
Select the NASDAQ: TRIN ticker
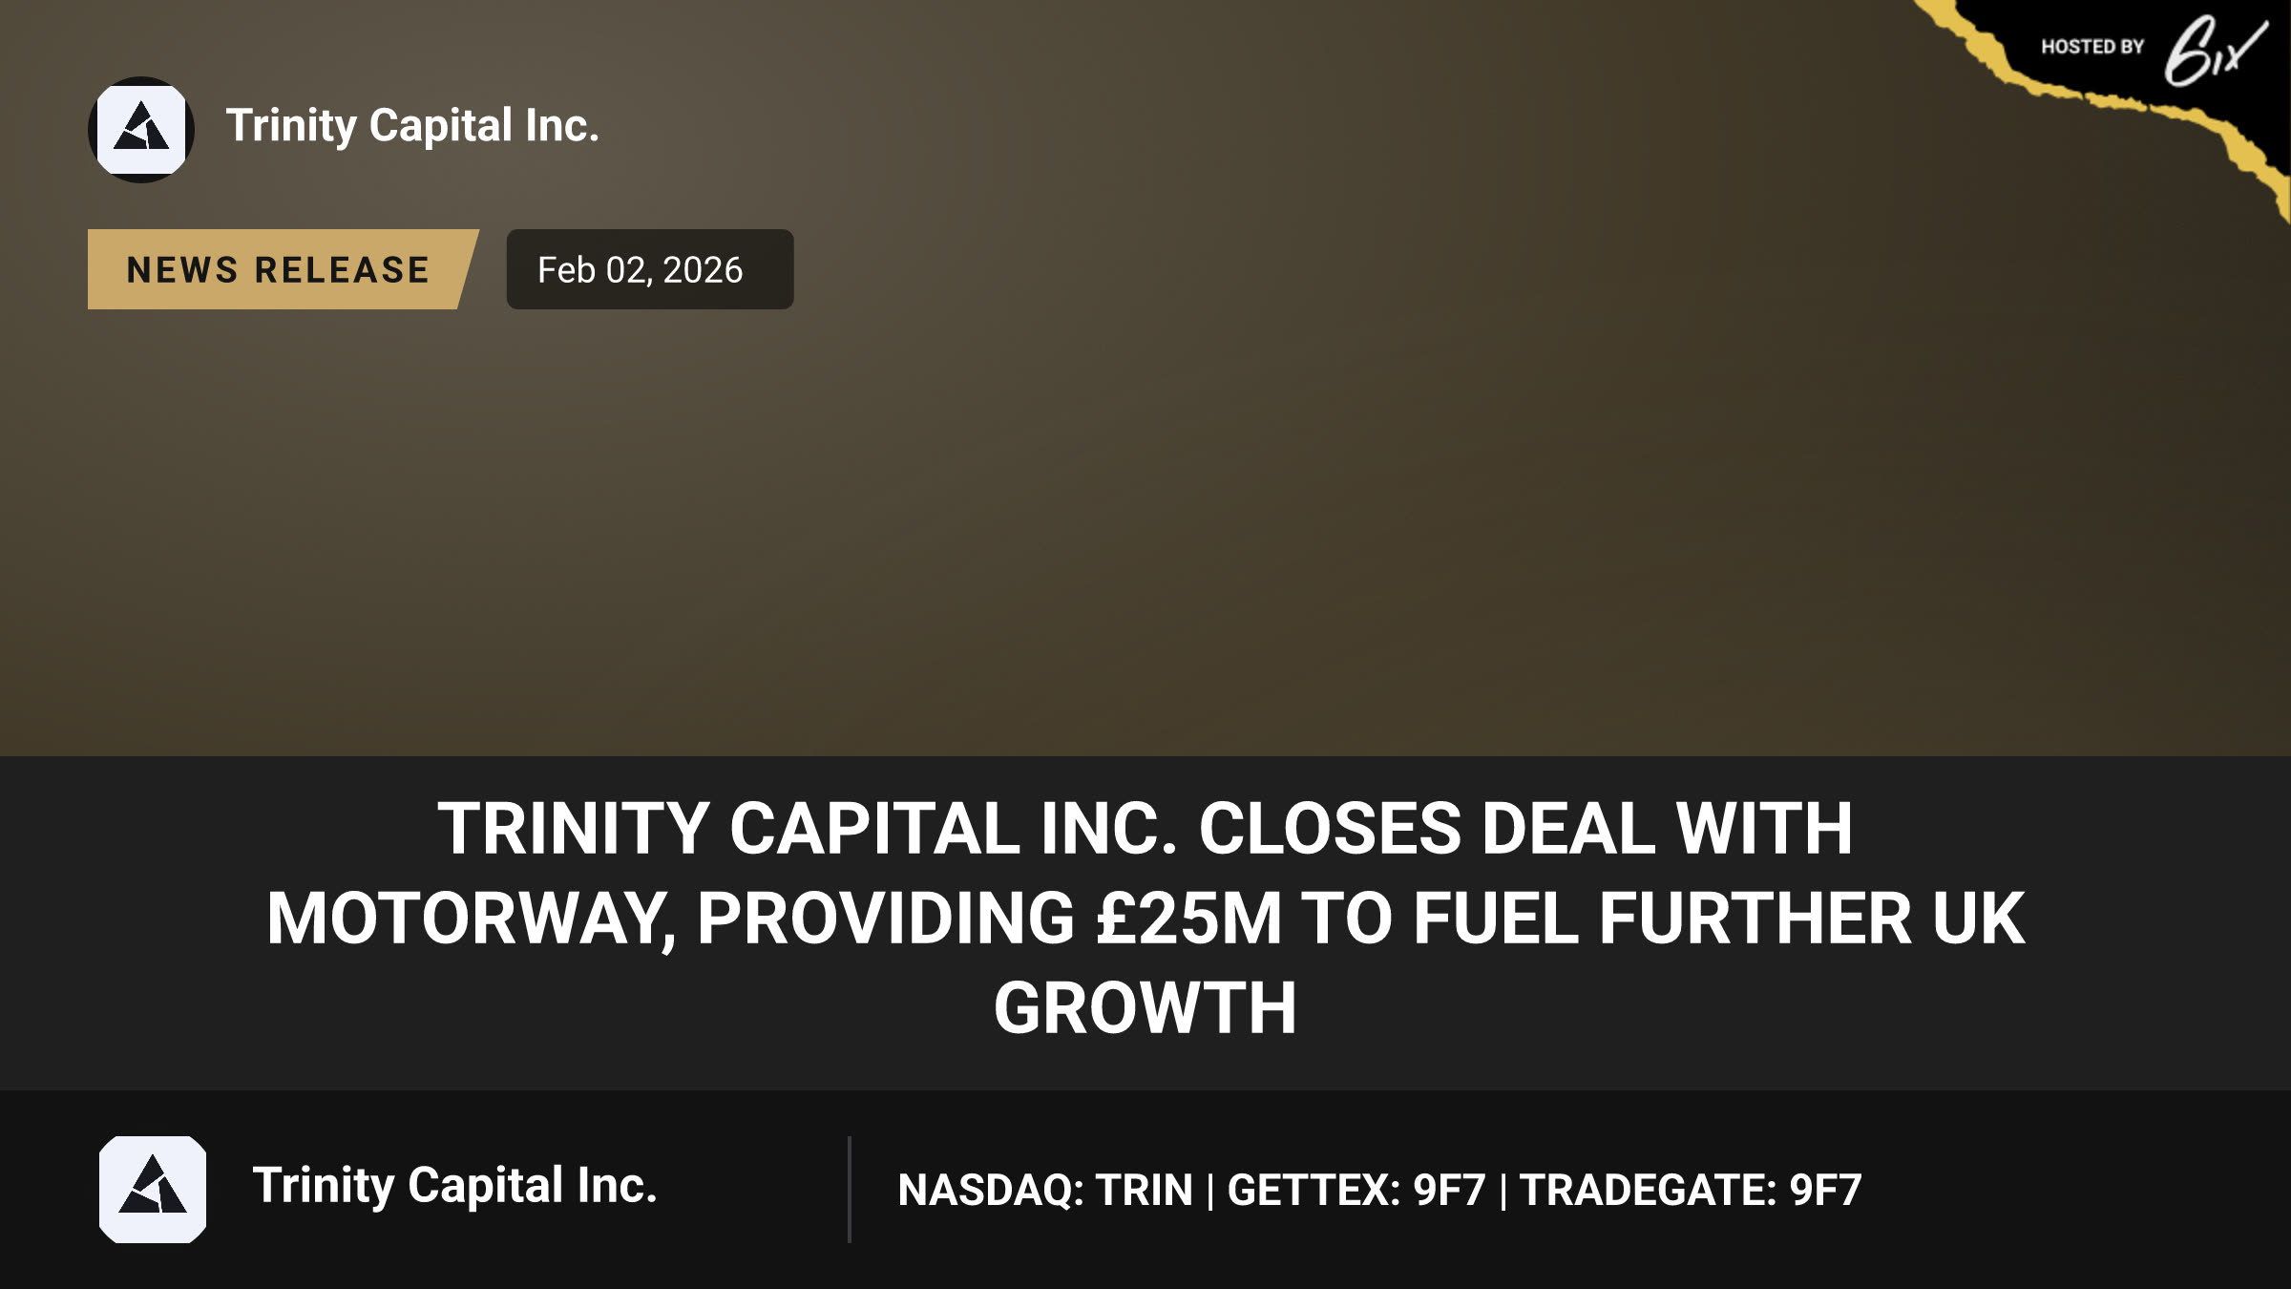pyautogui.click(x=1045, y=1190)
